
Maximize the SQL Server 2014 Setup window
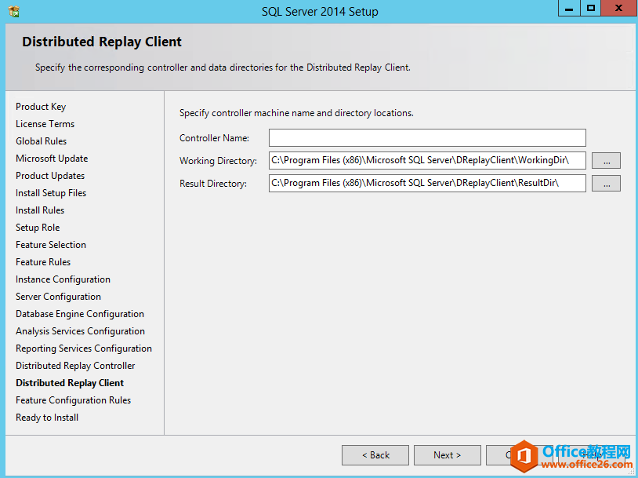click(x=590, y=8)
